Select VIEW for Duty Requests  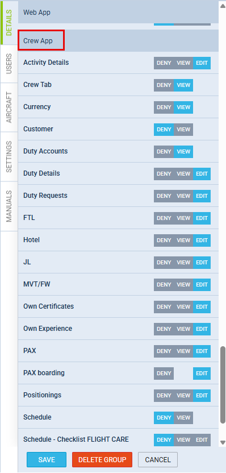(x=183, y=196)
